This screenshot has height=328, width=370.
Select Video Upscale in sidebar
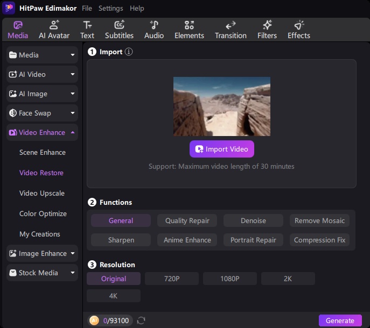(42, 193)
